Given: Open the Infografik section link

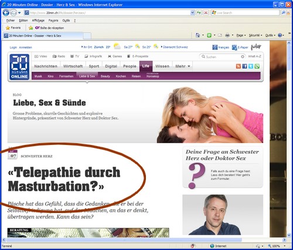Looking at the screenshot, I should coord(93,56).
